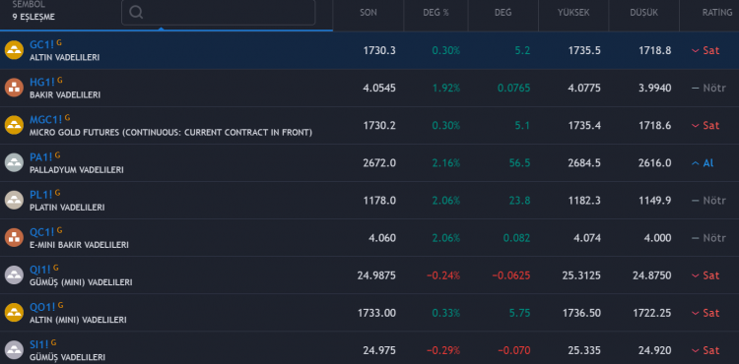Image resolution: width=739 pixels, height=364 pixels.
Task: Select the Gümüş (Mini) Vadelileri row
Action: pos(369,275)
